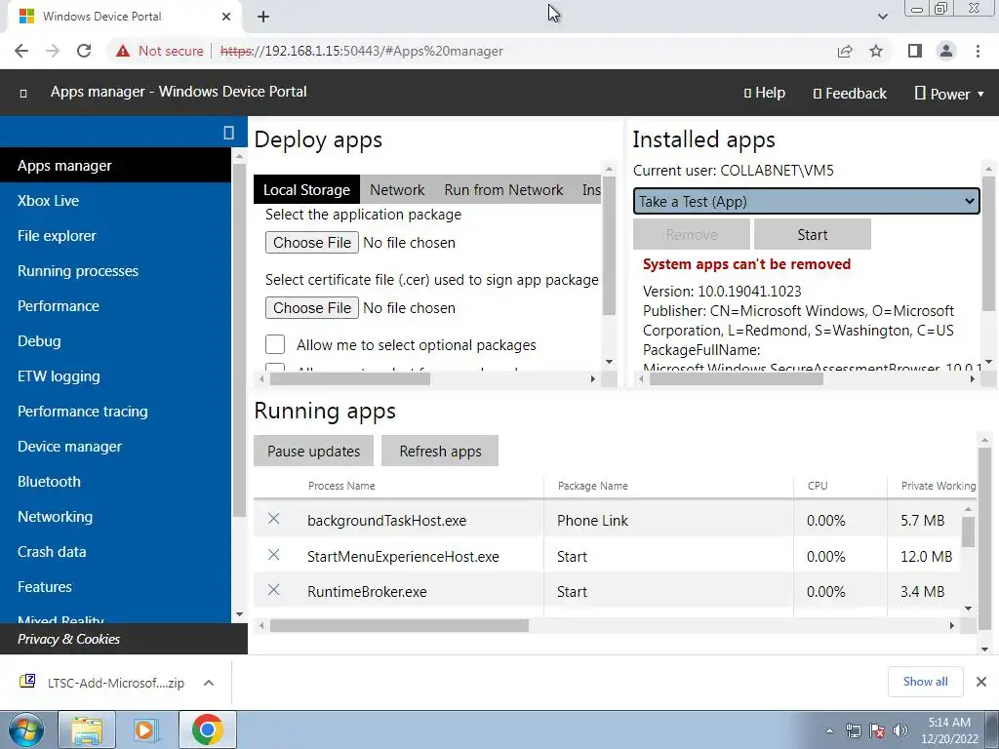Close the Windows Device Portal tab

pos(226,17)
